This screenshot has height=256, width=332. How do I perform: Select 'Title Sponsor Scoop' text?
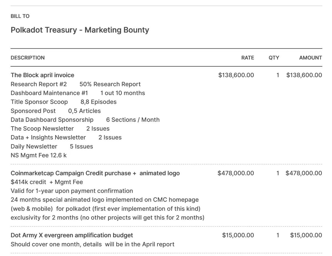click(39, 102)
